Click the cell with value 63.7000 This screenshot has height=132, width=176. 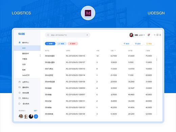114,56
